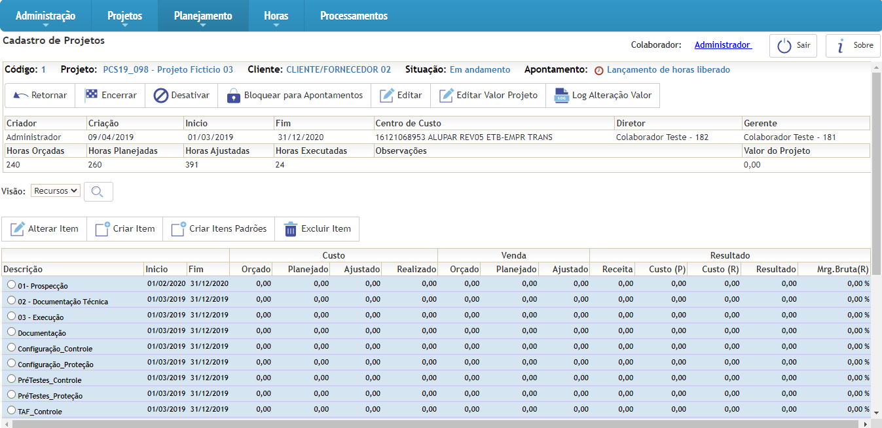This screenshot has width=882, height=428.
Task: Click the Criar Itens Padrões icon
Action: pos(178,229)
